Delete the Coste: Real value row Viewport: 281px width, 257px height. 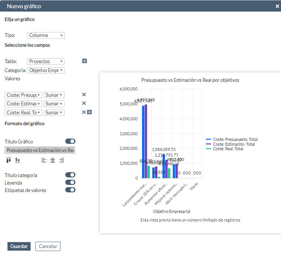pyautogui.click(x=84, y=112)
